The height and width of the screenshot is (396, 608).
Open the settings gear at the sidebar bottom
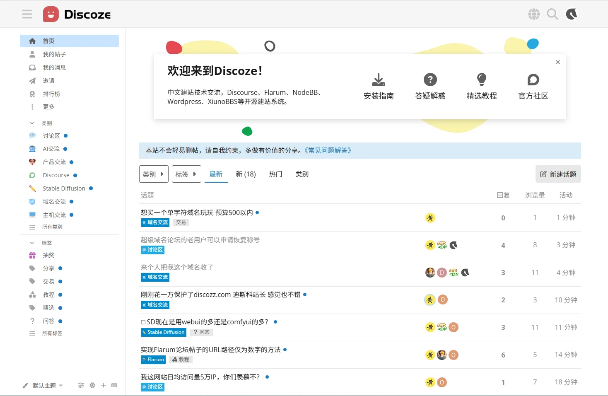point(92,385)
